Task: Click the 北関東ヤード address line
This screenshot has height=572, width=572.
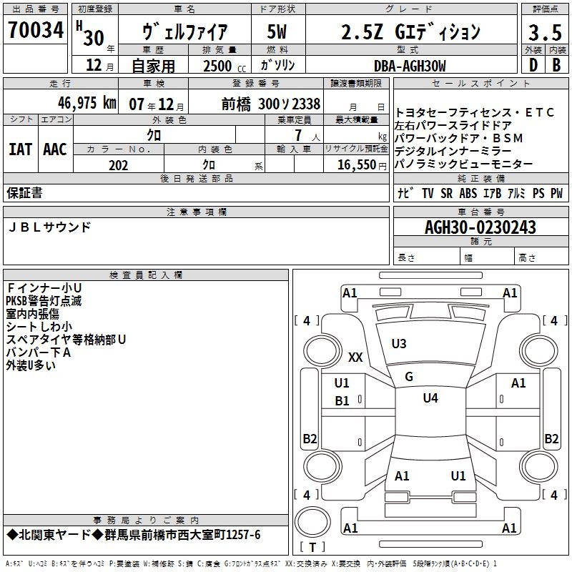Action: (134, 535)
